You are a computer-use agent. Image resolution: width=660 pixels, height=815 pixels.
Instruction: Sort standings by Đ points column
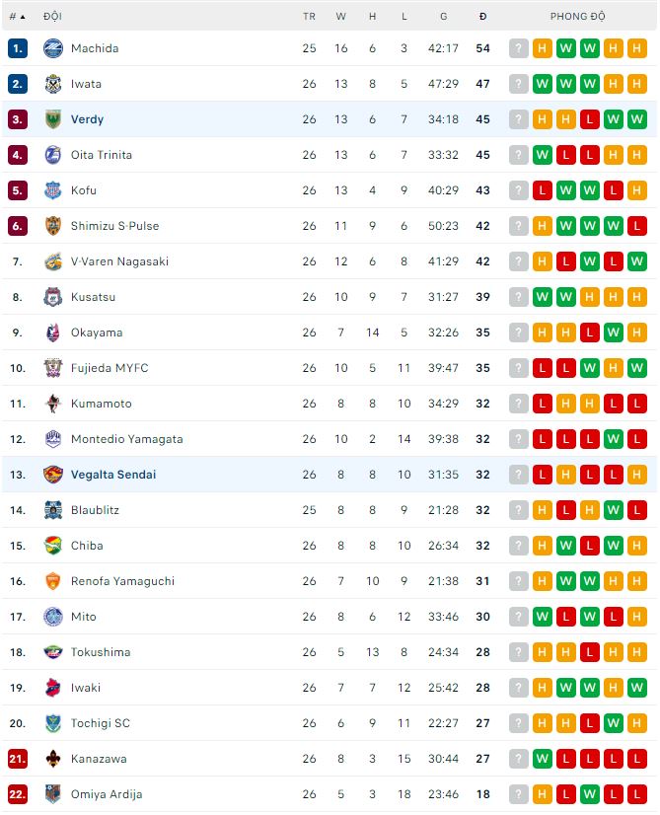click(482, 17)
